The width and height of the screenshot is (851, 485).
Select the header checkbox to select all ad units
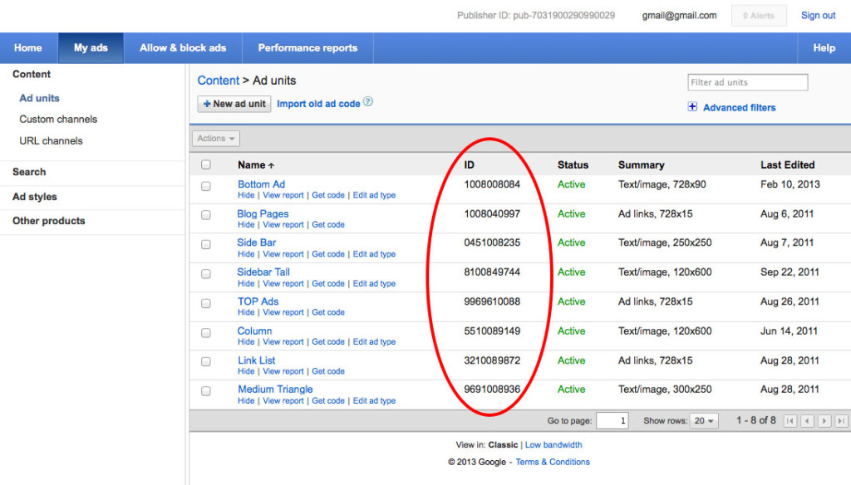[207, 164]
